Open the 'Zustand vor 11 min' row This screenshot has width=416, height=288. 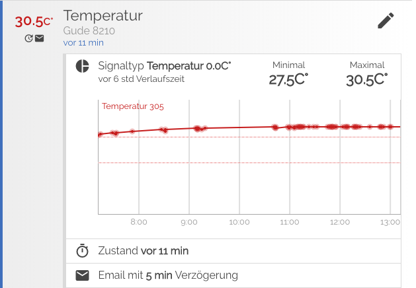233,251
